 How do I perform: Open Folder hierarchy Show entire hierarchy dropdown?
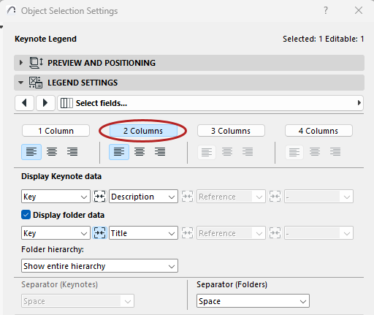coord(99,266)
